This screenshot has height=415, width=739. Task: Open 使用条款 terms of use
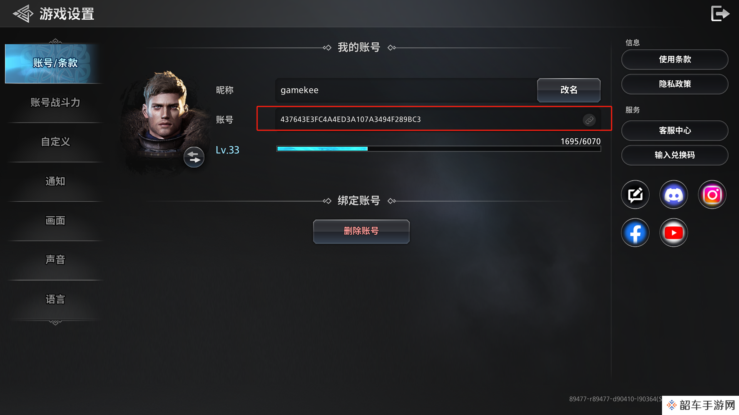[674, 60]
